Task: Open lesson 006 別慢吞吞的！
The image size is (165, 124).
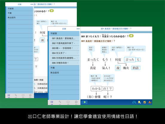Action: point(64,63)
